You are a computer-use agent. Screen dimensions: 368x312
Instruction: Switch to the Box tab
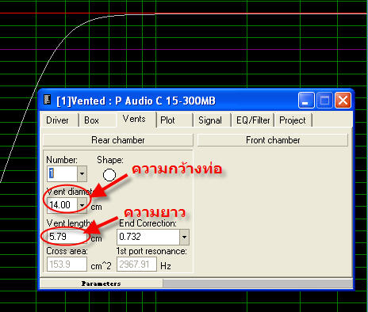click(x=92, y=120)
